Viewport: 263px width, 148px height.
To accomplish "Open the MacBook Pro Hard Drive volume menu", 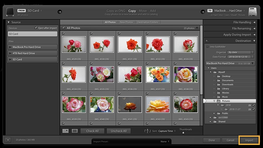I will [x=252, y=63].
